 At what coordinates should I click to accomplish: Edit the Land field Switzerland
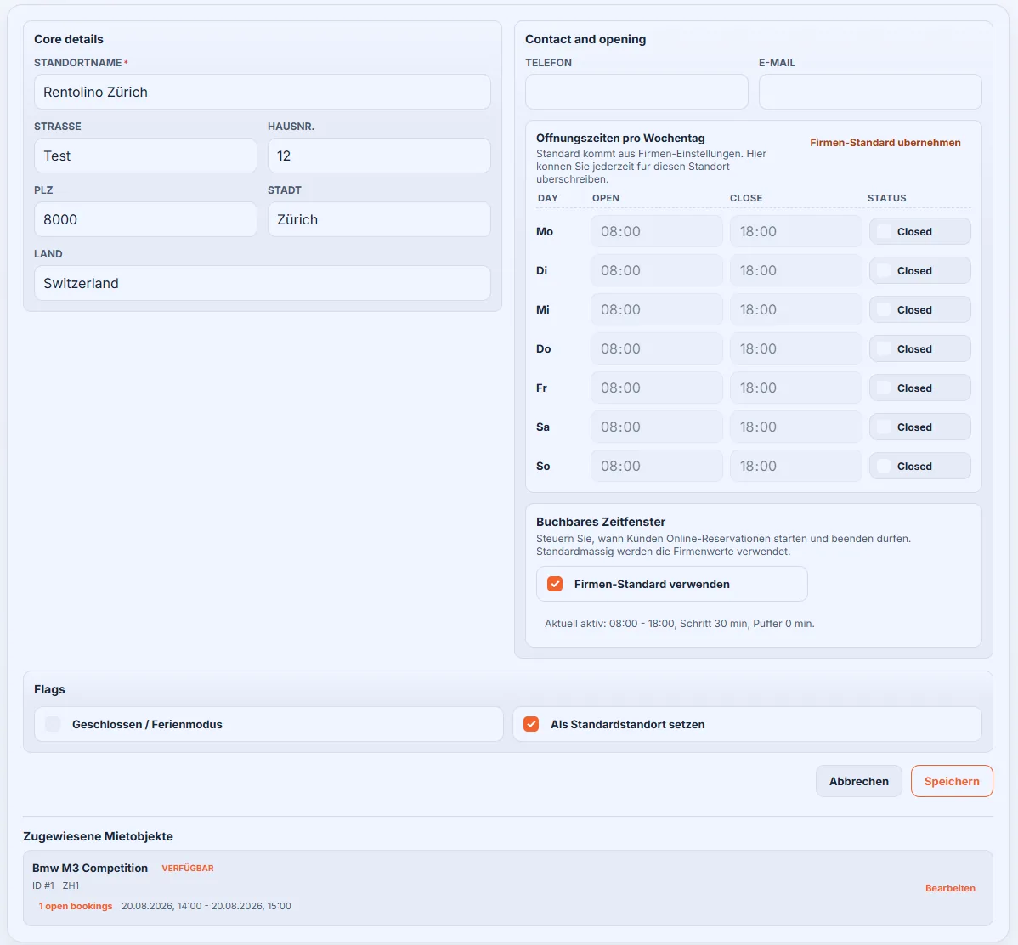[x=263, y=282]
